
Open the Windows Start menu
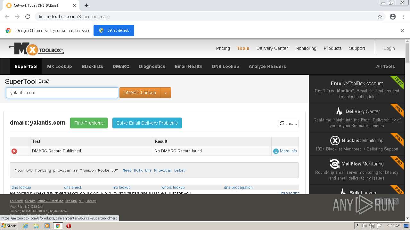[x=9, y=226]
